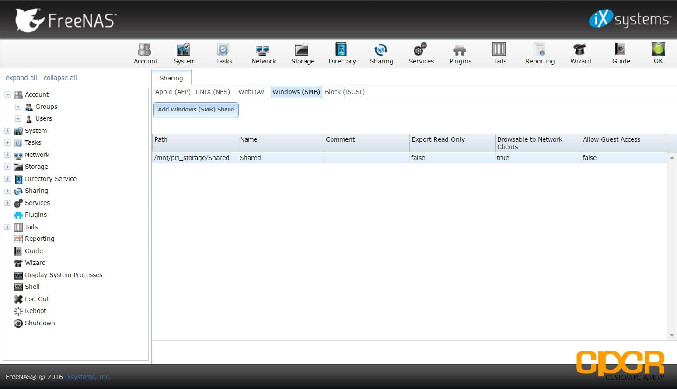
Task: Collapse the Account tree node
Action: (7, 94)
